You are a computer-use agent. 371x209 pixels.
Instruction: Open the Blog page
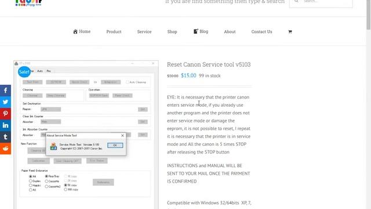point(201,31)
